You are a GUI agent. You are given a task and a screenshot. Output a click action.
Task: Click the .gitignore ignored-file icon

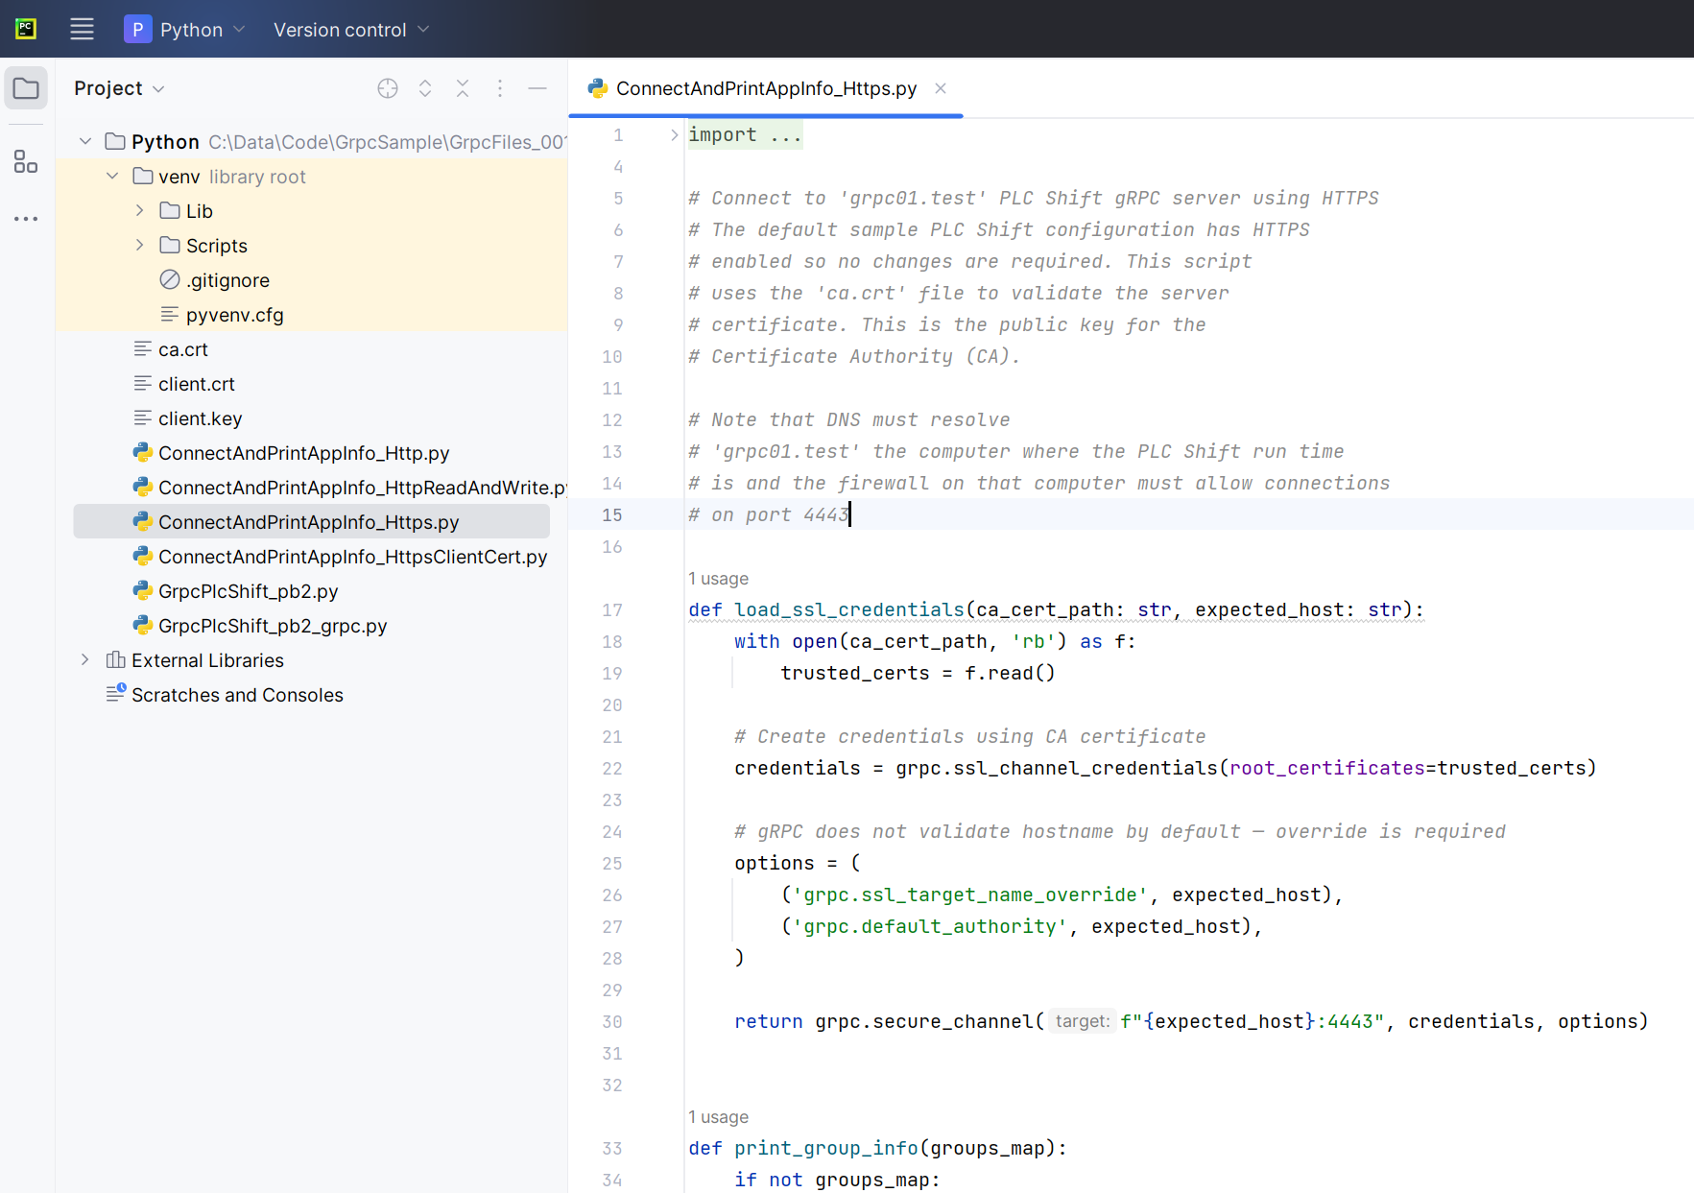(x=170, y=280)
